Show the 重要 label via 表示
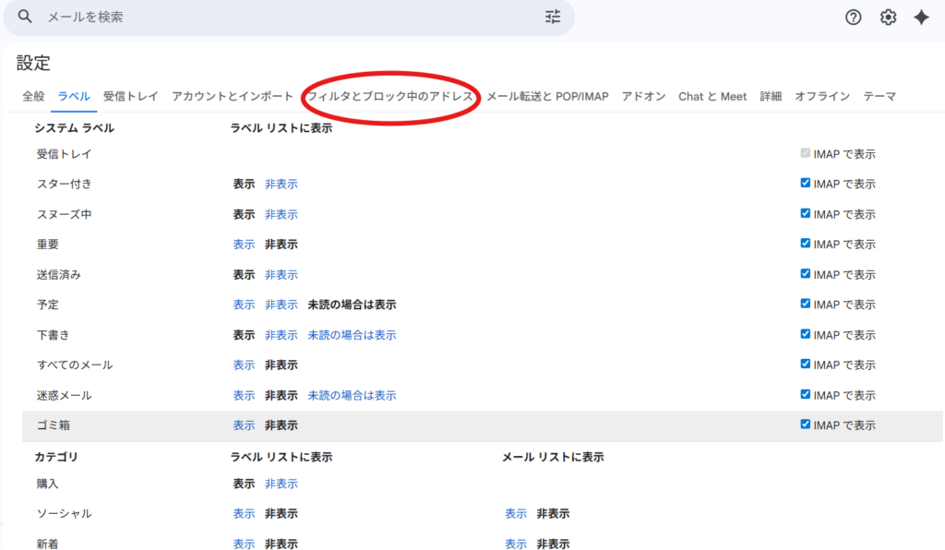This screenshot has height=550, width=945. coord(244,244)
